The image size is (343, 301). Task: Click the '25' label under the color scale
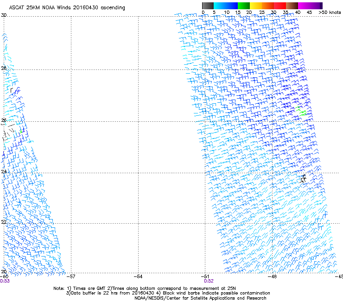click(x=262, y=13)
